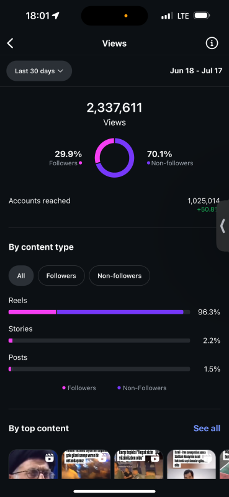
Task: Open the Accounts reached row
Action: pyautogui.click(x=114, y=205)
